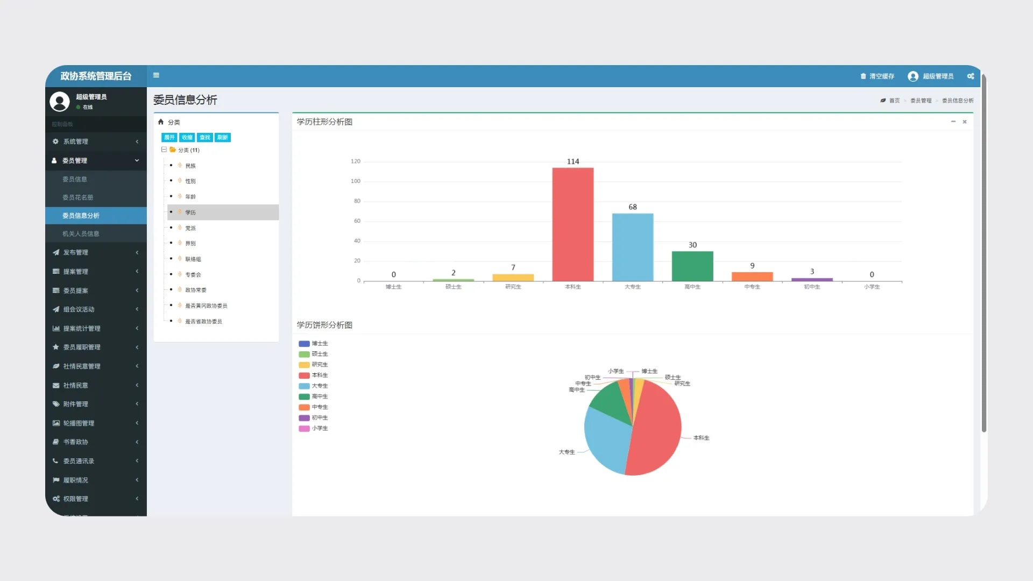Viewport: 1033px width, 581px height.
Task: Collapse the 学历柱形分析图 panel with minus icon
Action: 953,122
